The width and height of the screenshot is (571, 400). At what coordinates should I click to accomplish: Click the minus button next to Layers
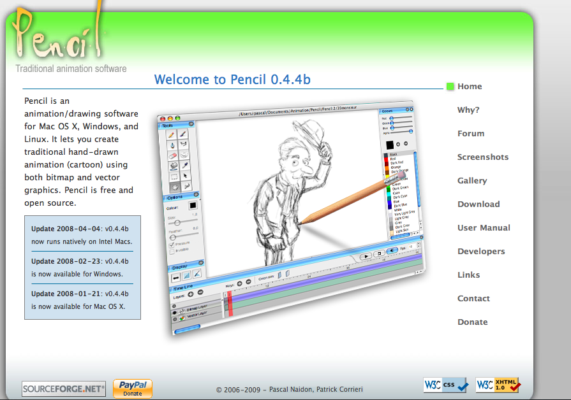click(200, 292)
